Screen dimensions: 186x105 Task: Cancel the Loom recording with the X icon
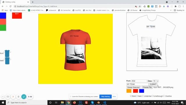click(x=13, y=97)
